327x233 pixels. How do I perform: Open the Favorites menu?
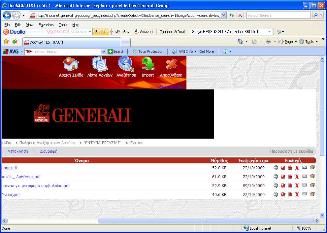coord(46,25)
